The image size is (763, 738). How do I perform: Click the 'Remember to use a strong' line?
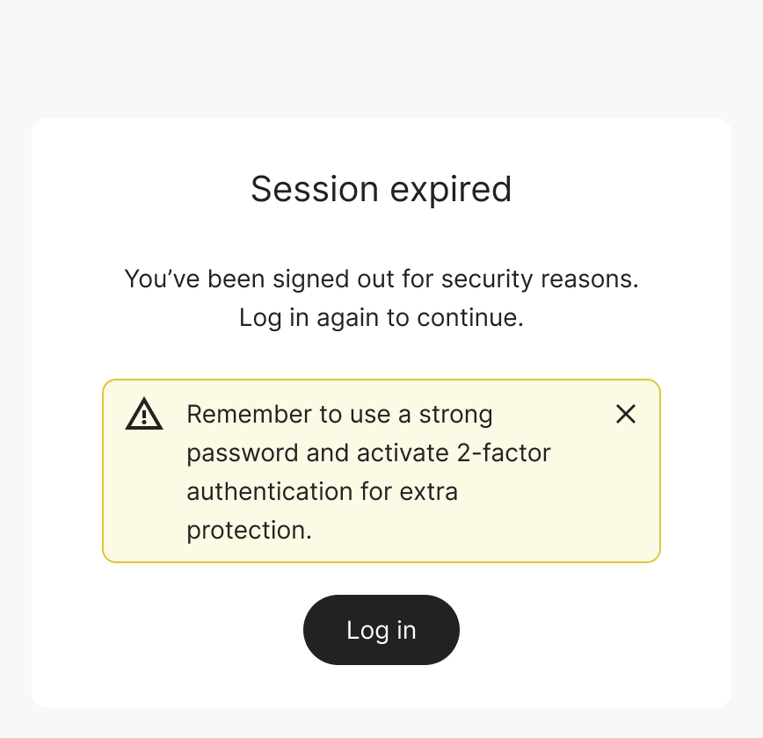[x=339, y=414]
